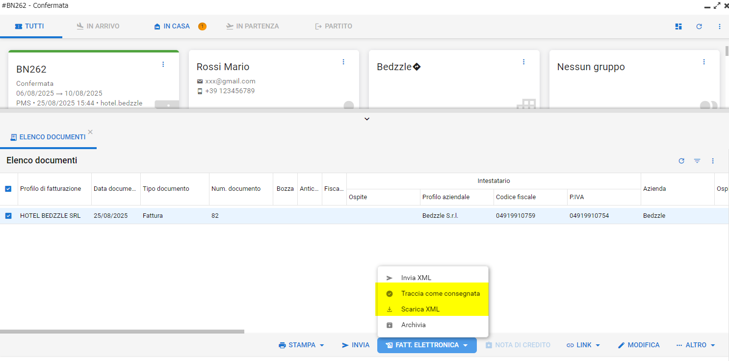
Task: Open the three-dot menu on BN262 card
Action: (163, 64)
